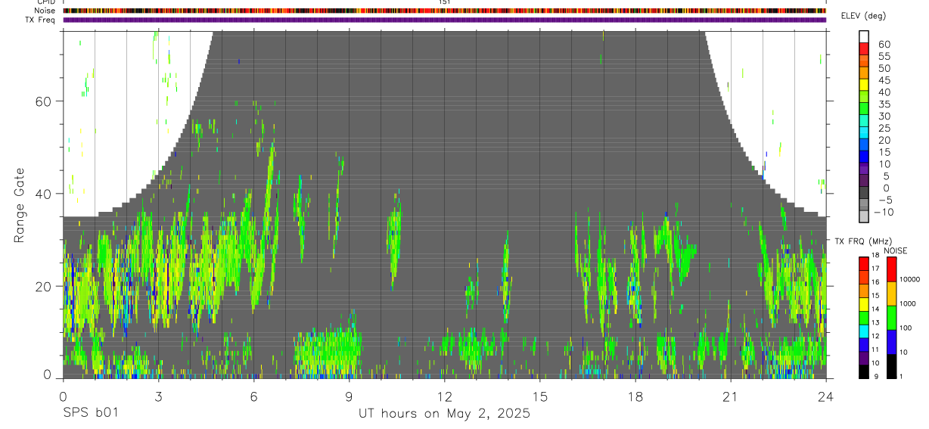Image resolution: width=929 pixels, height=429 pixels.
Task: Click the '35' label on elevation legend
Action: (884, 104)
